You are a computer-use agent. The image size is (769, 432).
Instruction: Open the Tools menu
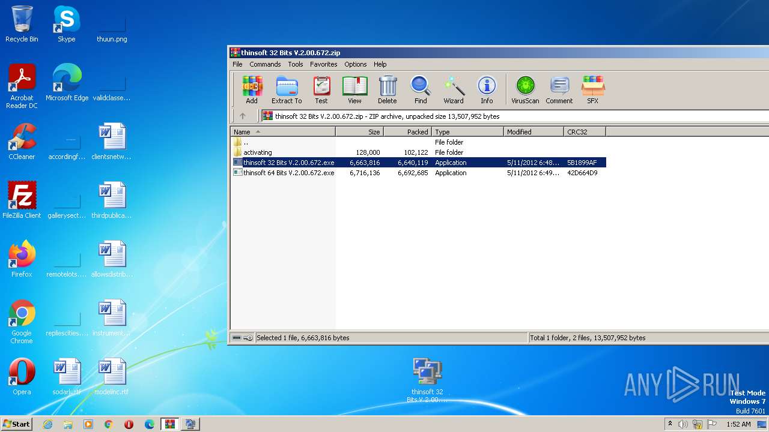pyautogui.click(x=296, y=64)
